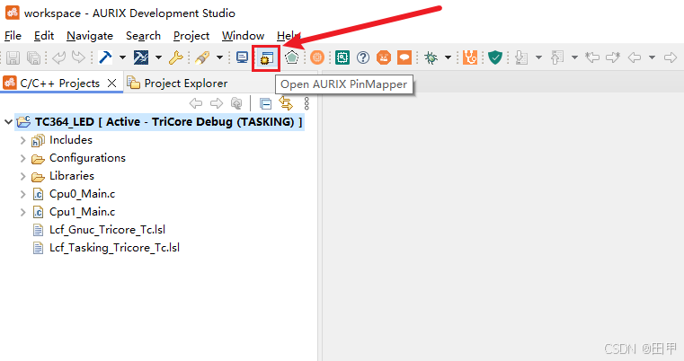Expand the Cpu0_Main.c node

[x=23, y=194]
